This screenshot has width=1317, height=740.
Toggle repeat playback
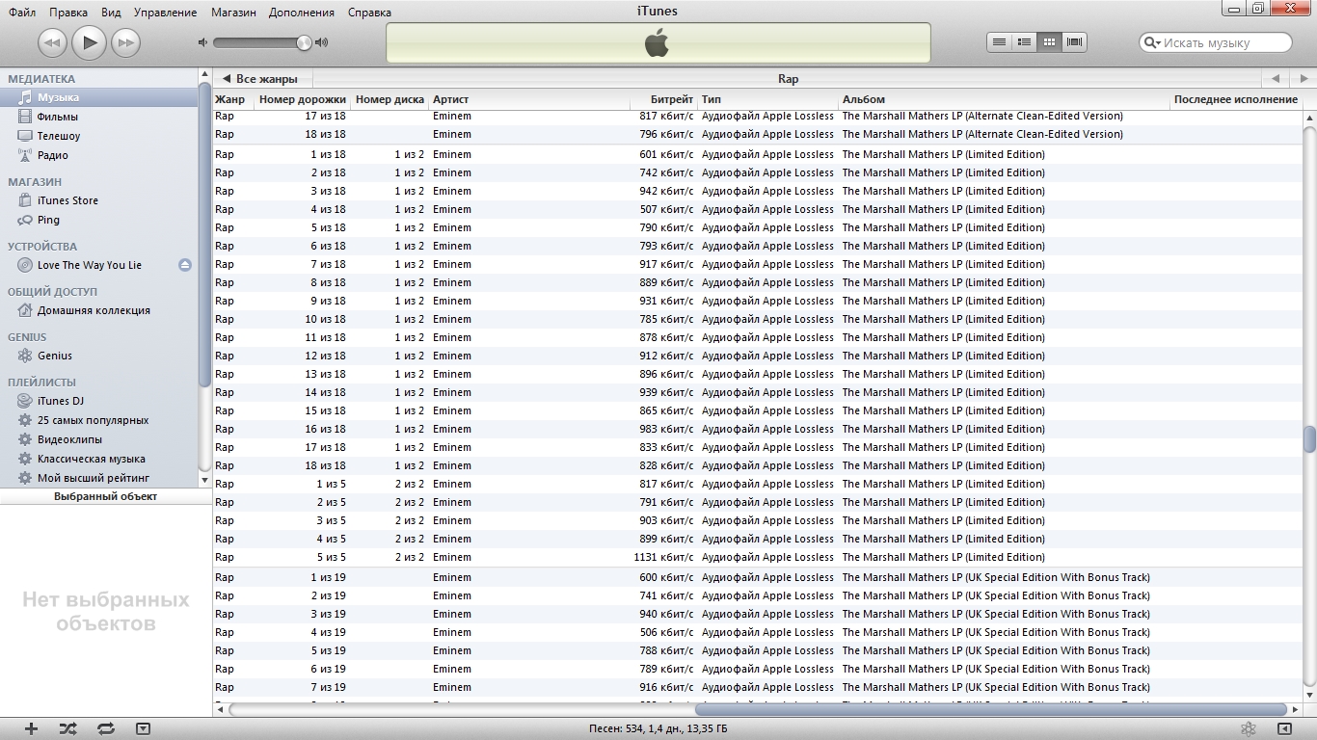pyautogui.click(x=106, y=729)
